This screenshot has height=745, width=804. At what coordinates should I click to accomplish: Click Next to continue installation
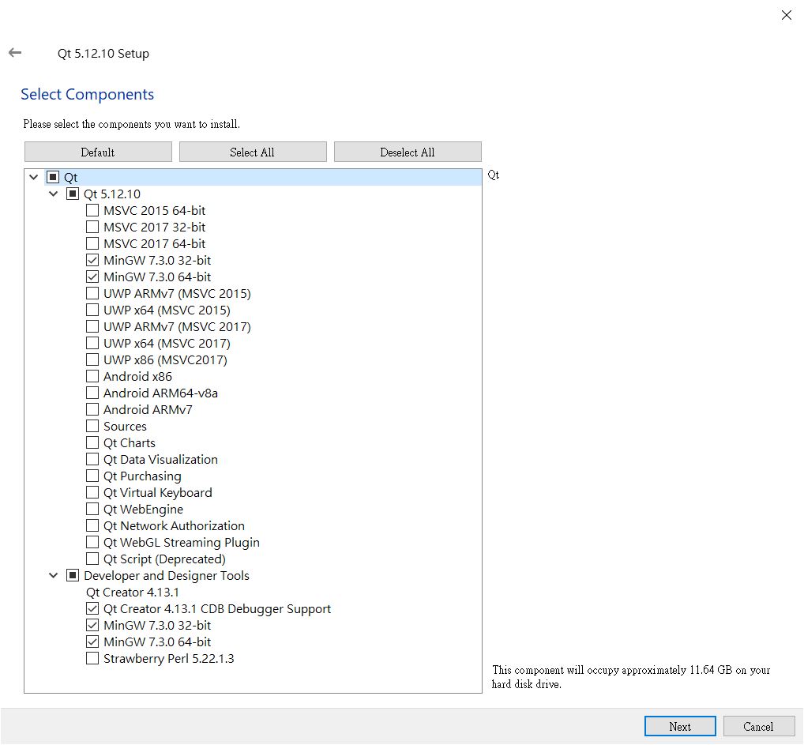[x=680, y=726]
